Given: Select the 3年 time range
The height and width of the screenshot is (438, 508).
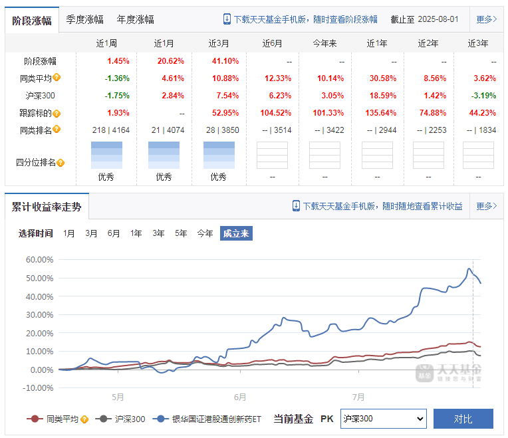Looking at the screenshot, I should click(158, 233).
